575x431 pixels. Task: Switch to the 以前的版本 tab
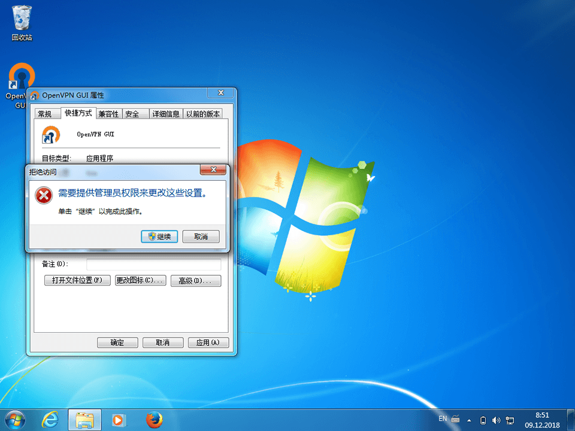pyautogui.click(x=203, y=114)
